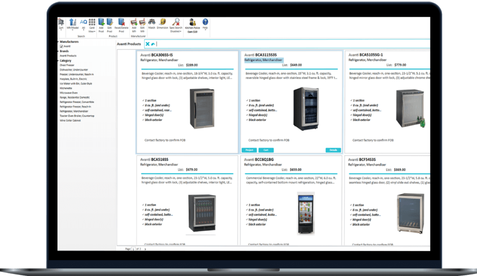This screenshot has height=276, width=477.
Task: Open the Card View layout icon
Action: tap(92, 22)
